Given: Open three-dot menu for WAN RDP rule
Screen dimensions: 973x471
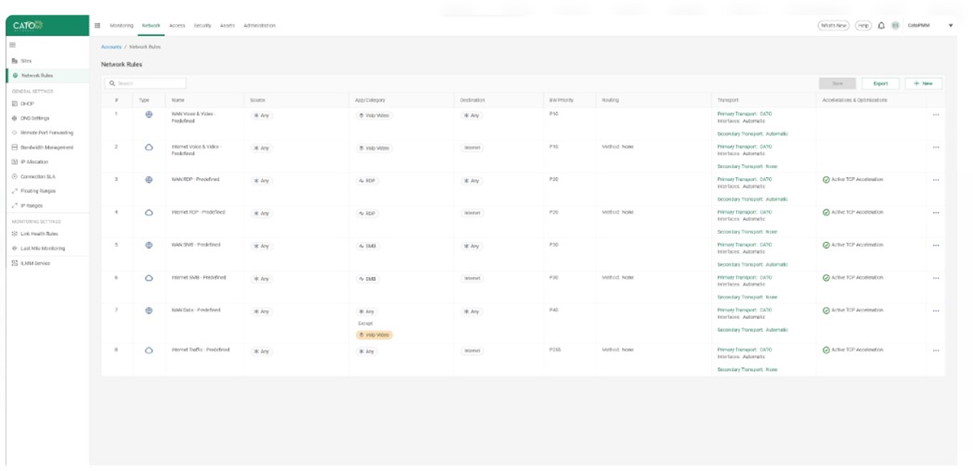Looking at the screenshot, I should tap(935, 180).
